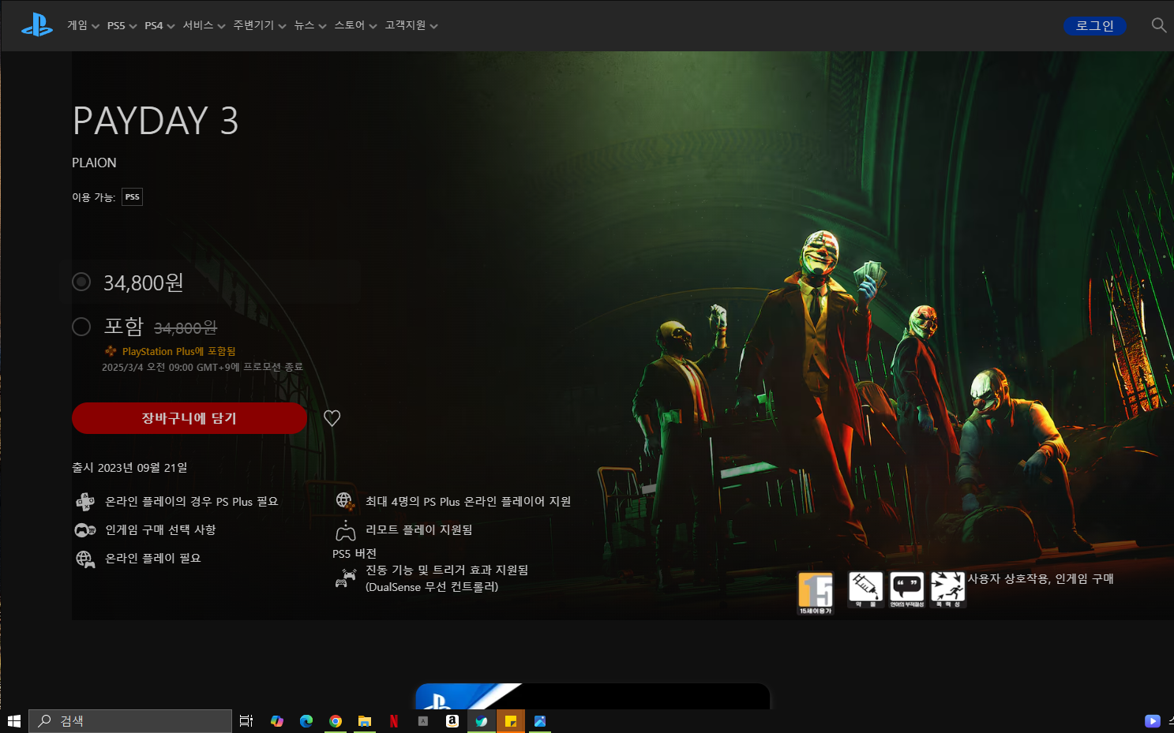Click the PlayStation logo icon
The height and width of the screenshot is (733, 1174).
pyautogui.click(x=37, y=25)
